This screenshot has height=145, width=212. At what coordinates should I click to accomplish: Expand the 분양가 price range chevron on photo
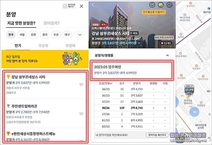(139, 43)
